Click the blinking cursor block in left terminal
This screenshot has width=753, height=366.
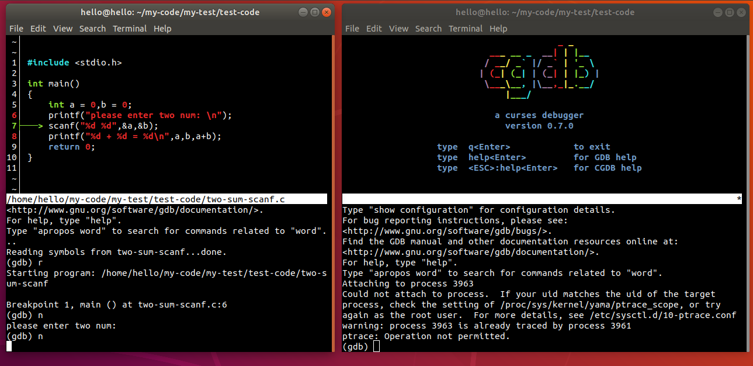[8, 346]
